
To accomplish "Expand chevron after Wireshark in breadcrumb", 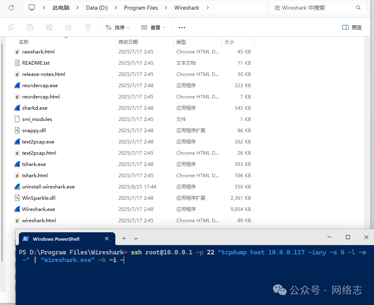I will click(208, 8).
